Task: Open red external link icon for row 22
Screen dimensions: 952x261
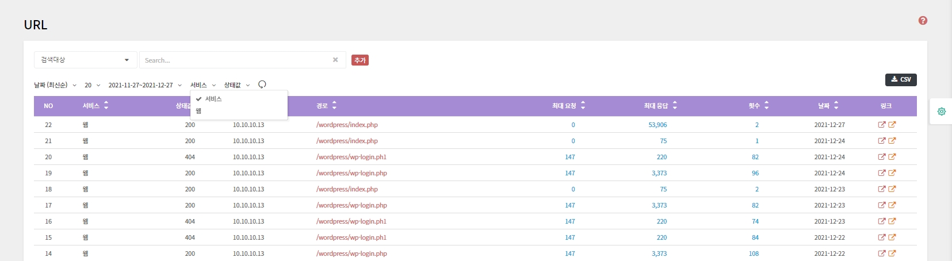Action: [881, 125]
